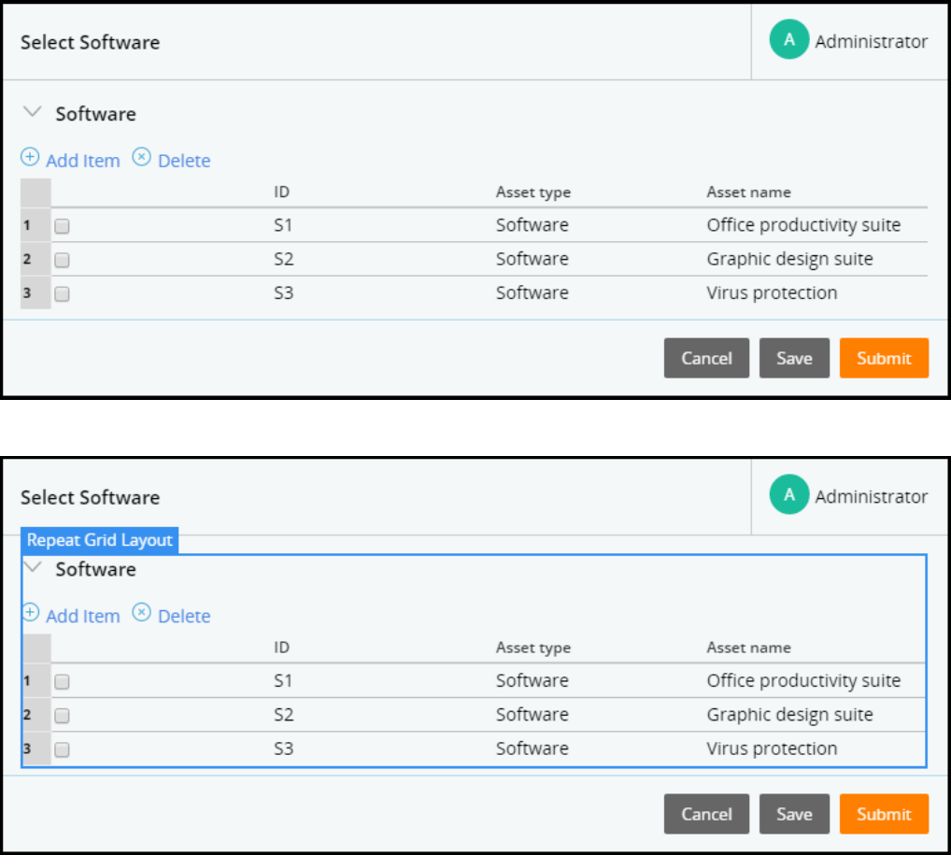Tick S2 checkbox in top form
951x855 pixels.
(62, 260)
